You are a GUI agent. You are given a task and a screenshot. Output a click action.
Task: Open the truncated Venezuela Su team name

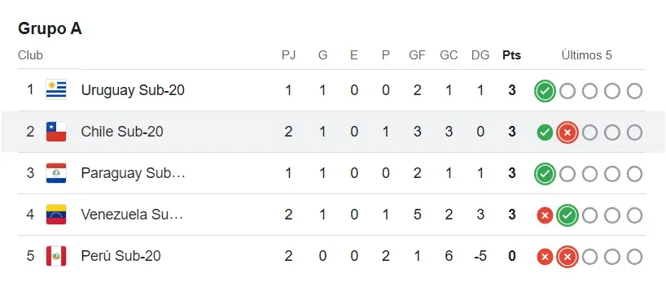tap(132, 215)
